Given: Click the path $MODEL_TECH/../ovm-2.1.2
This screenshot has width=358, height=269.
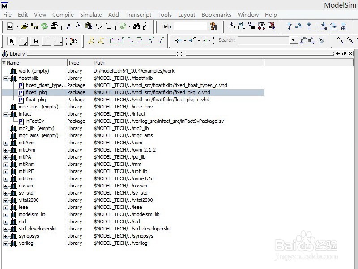Looking at the screenshot, I should (x=125, y=150).
